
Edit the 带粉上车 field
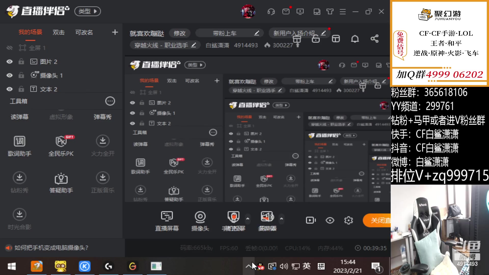pyautogui.click(x=230, y=33)
